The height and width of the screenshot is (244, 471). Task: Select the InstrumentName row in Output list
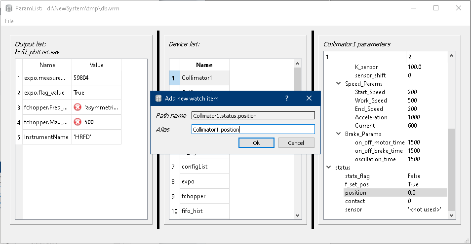click(x=47, y=137)
